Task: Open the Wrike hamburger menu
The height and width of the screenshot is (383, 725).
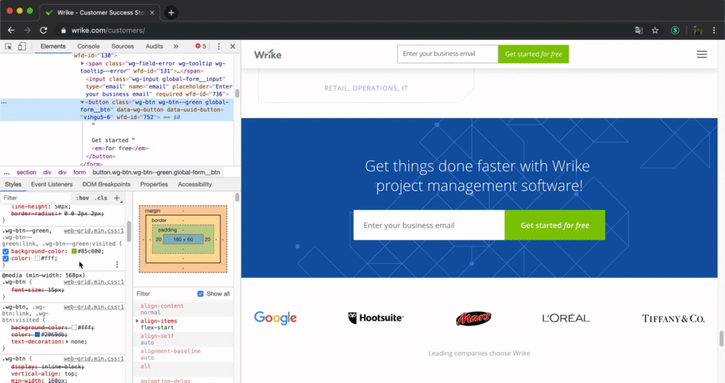Action: tap(701, 54)
